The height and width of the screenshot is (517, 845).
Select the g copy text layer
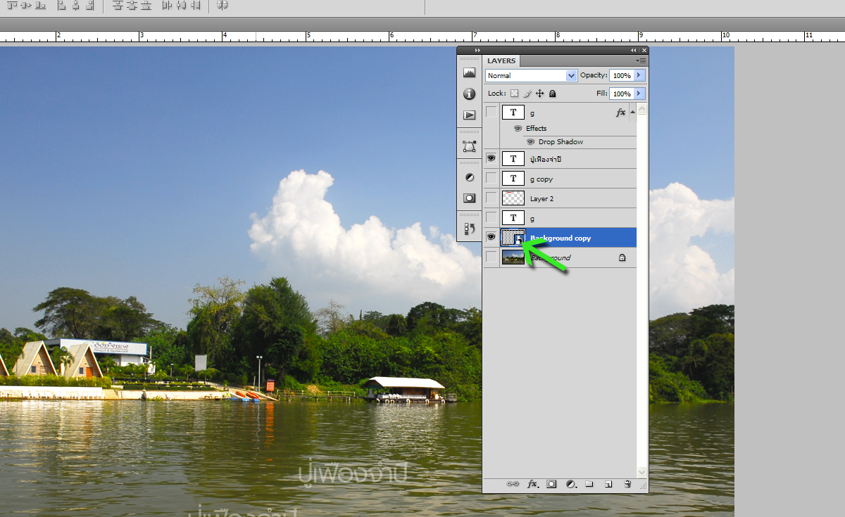pyautogui.click(x=563, y=179)
